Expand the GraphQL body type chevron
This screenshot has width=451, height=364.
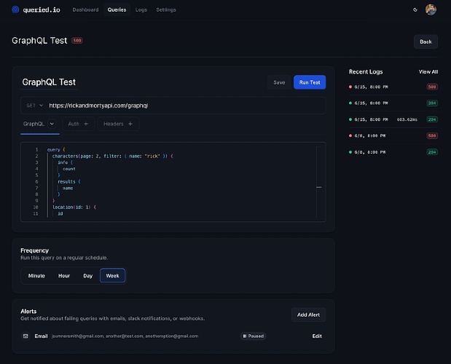point(52,124)
